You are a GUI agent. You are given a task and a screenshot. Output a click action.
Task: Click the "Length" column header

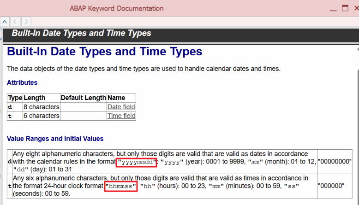pyautogui.click(x=42, y=98)
